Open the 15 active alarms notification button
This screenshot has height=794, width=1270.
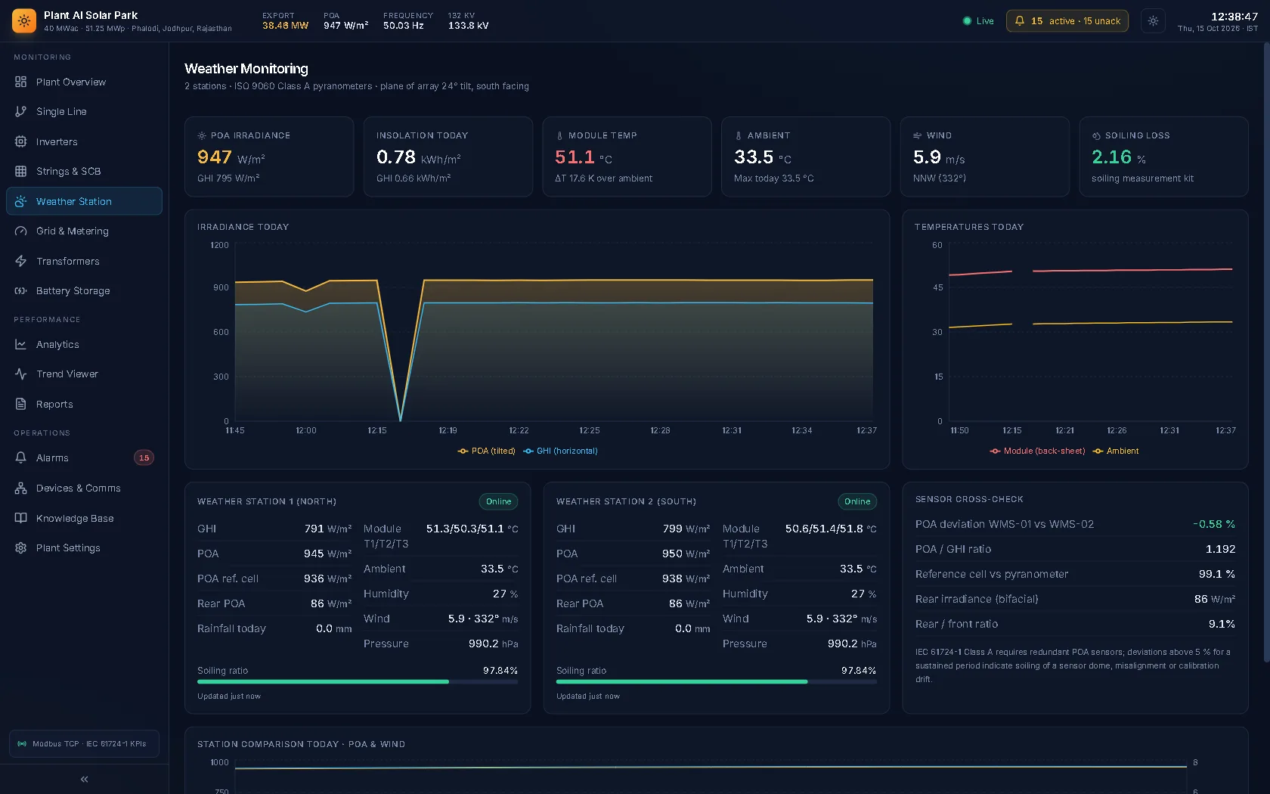click(x=1067, y=21)
